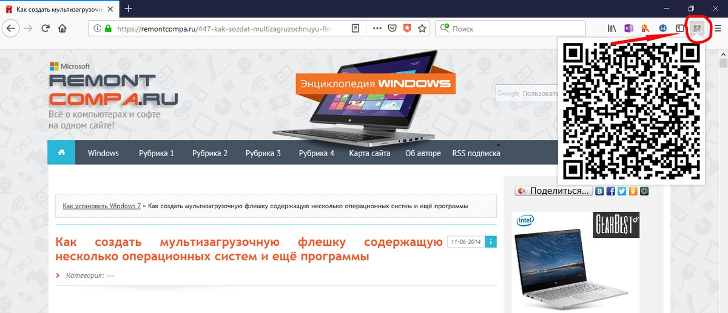Click the vertical page scrollbar
Screen dimensions: 728x313
tap(723, 182)
